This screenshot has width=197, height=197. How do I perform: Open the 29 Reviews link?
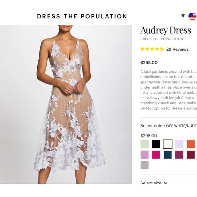[x=177, y=49]
